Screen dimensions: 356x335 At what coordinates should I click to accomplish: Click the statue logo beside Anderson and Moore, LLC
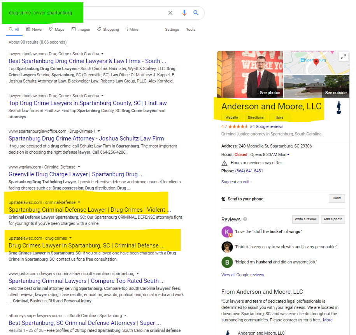tap(339, 108)
